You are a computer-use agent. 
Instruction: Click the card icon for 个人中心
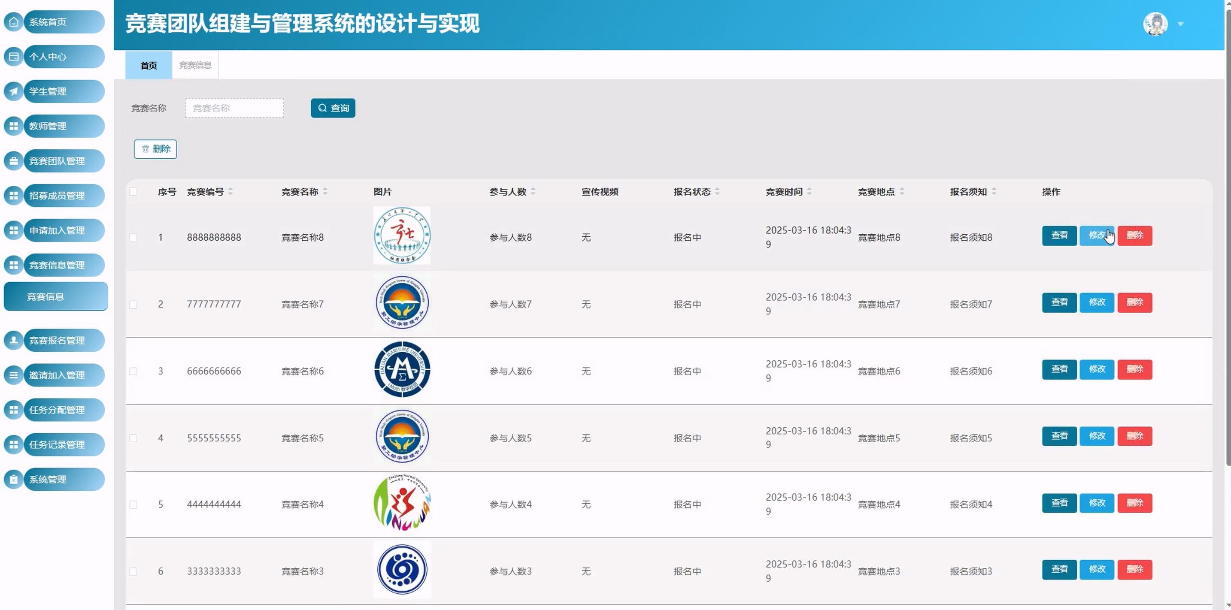(14, 57)
